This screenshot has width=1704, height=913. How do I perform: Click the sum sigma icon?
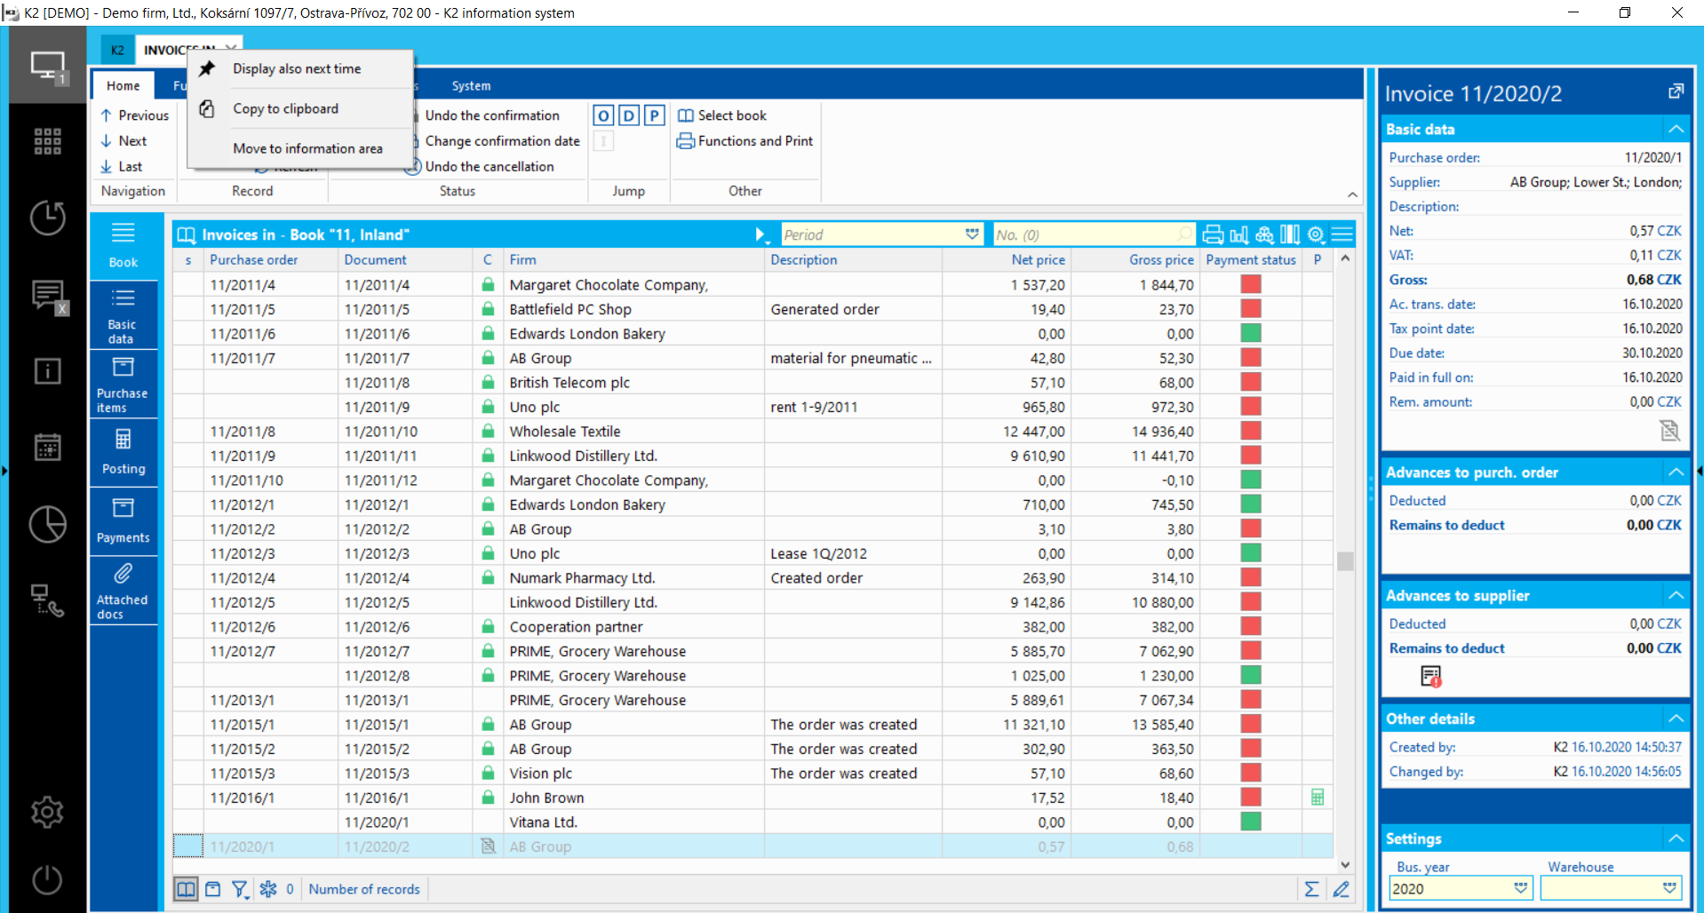(x=1311, y=889)
